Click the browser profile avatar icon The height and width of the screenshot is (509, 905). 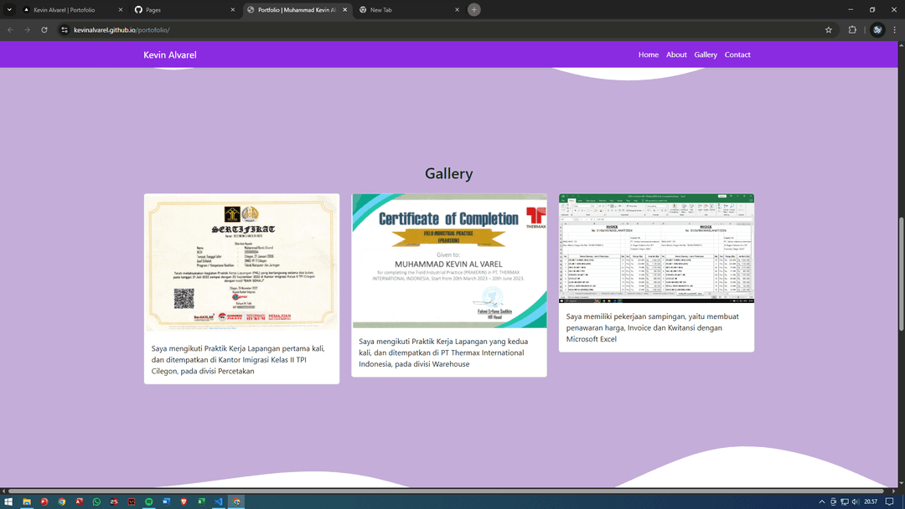[877, 29]
